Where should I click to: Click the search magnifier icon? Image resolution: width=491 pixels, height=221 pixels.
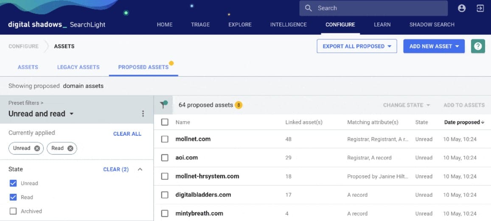pyautogui.click(x=309, y=8)
